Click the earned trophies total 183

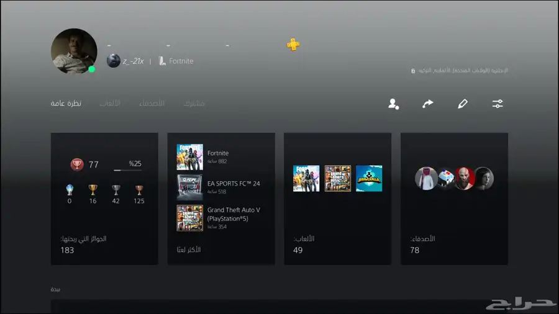(67, 250)
